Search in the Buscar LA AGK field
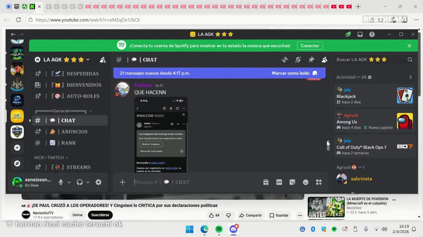The width and height of the screenshot is (423, 237). [x=374, y=60]
